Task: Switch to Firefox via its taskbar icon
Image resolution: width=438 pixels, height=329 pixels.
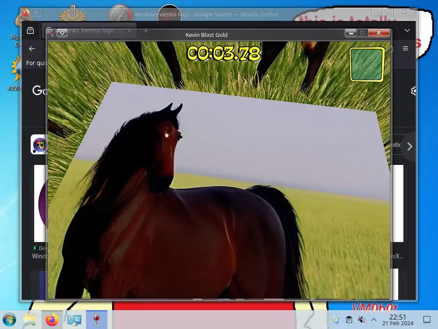Action: 52,320
